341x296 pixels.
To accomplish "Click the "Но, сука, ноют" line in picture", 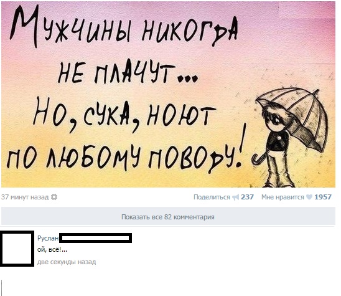I will pos(124,115).
